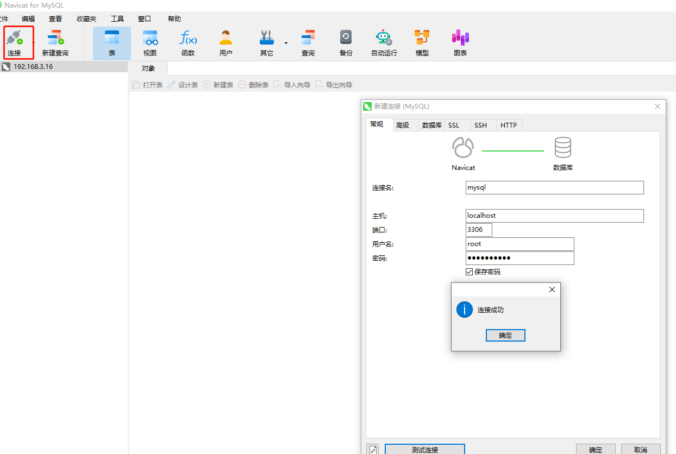Create a new query with 新建查询
676x454 pixels.
click(55, 43)
